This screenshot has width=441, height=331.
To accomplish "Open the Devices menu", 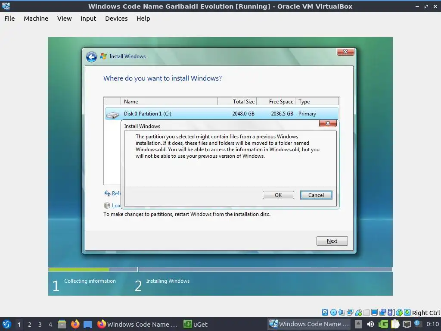I will coord(116,19).
